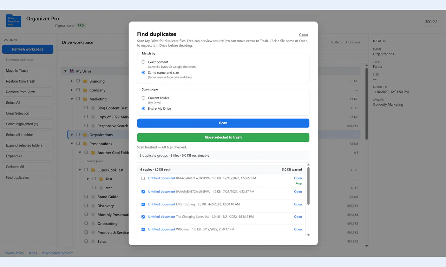This screenshot has width=446, height=267.
Task: Click the Company folder icon
Action: (85, 90)
